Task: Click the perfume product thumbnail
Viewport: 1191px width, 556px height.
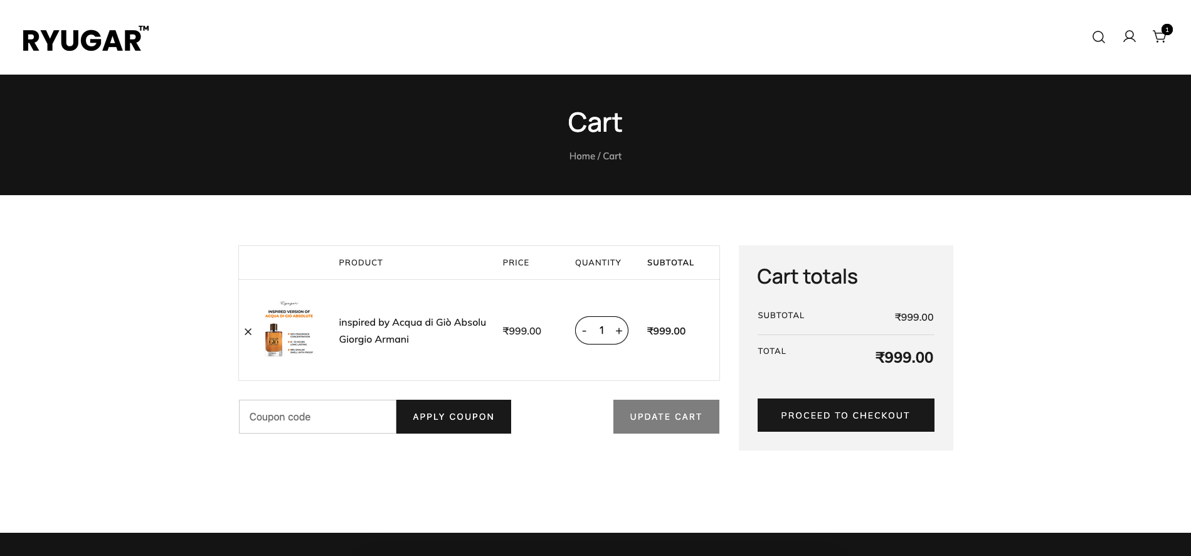Action: pyautogui.click(x=289, y=329)
